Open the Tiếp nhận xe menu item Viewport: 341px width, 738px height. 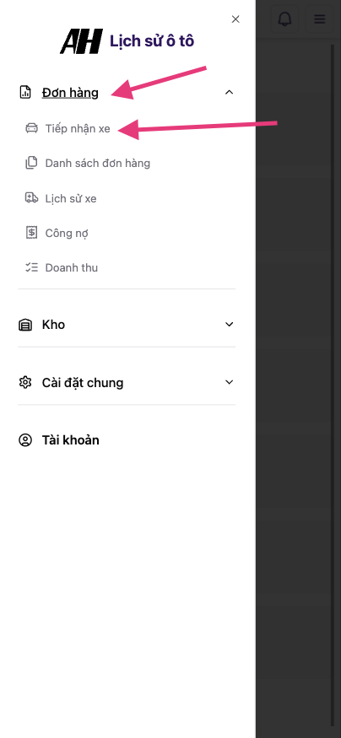pos(78,128)
